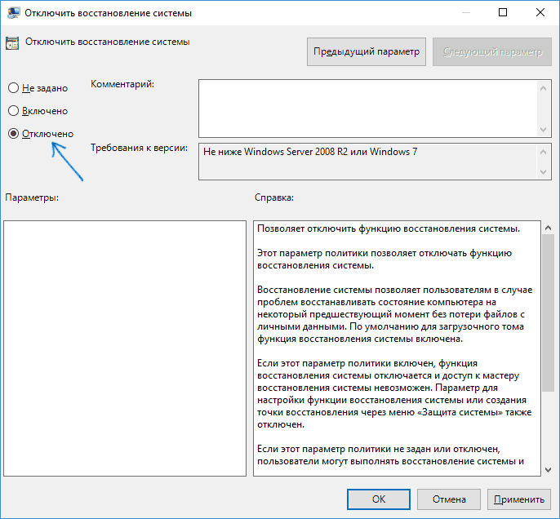Maximize the dialog window

503,12
